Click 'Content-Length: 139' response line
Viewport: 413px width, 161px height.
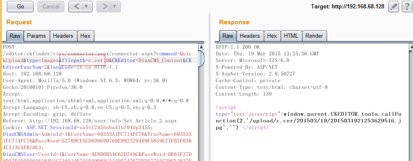(x=244, y=94)
